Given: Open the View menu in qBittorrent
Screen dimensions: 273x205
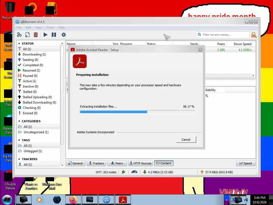Looking at the screenshot, I should click(x=39, y=27).
